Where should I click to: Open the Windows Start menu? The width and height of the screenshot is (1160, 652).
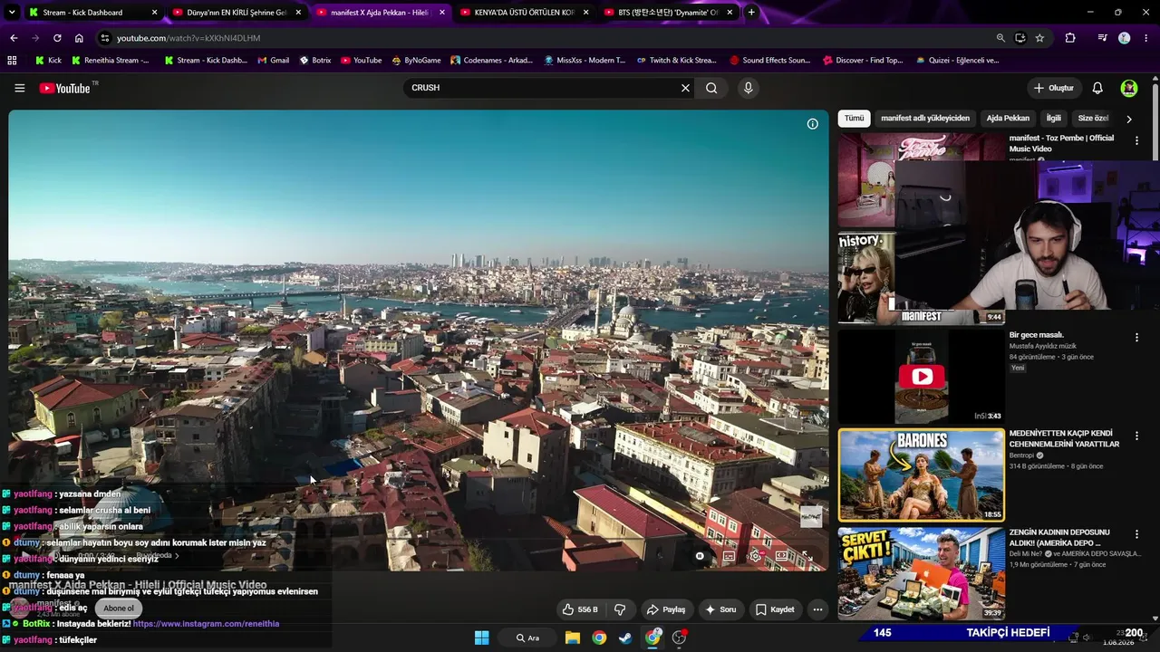coord(481,638)
